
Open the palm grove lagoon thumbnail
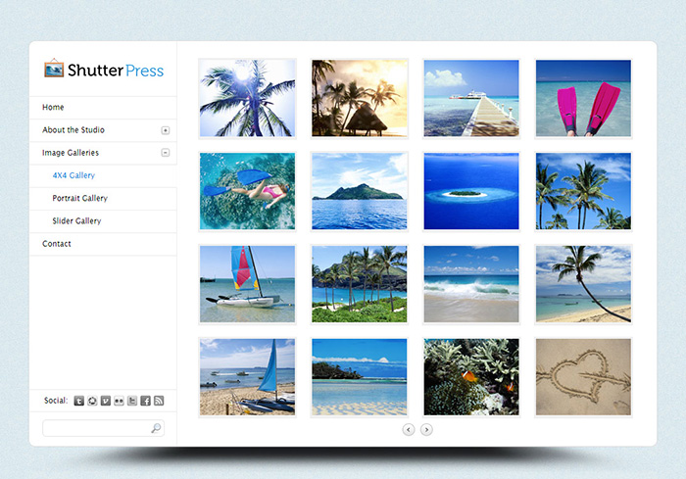[360, 284]
